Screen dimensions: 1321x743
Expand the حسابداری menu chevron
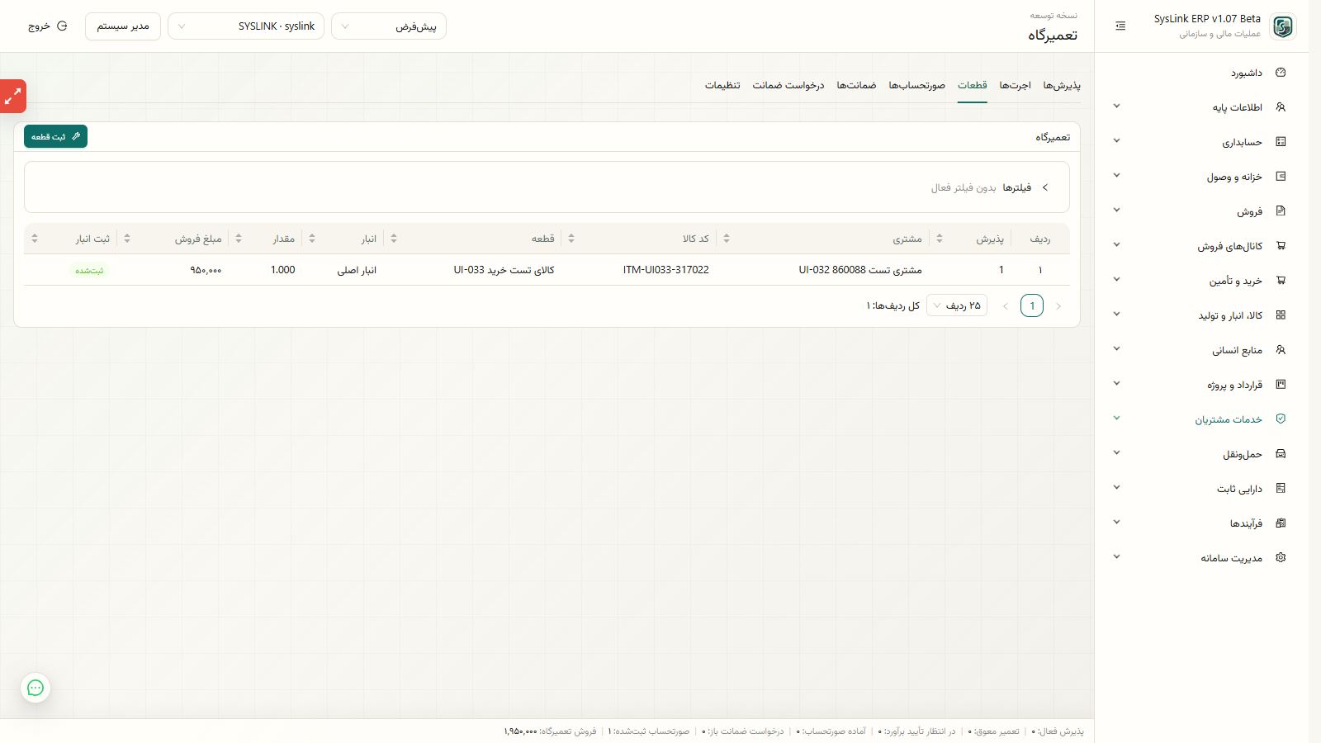(x=1116, y=141)
